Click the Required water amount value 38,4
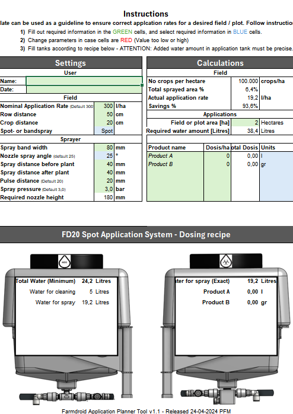Viewport: 293px width, 414px height. pos(245,131)
